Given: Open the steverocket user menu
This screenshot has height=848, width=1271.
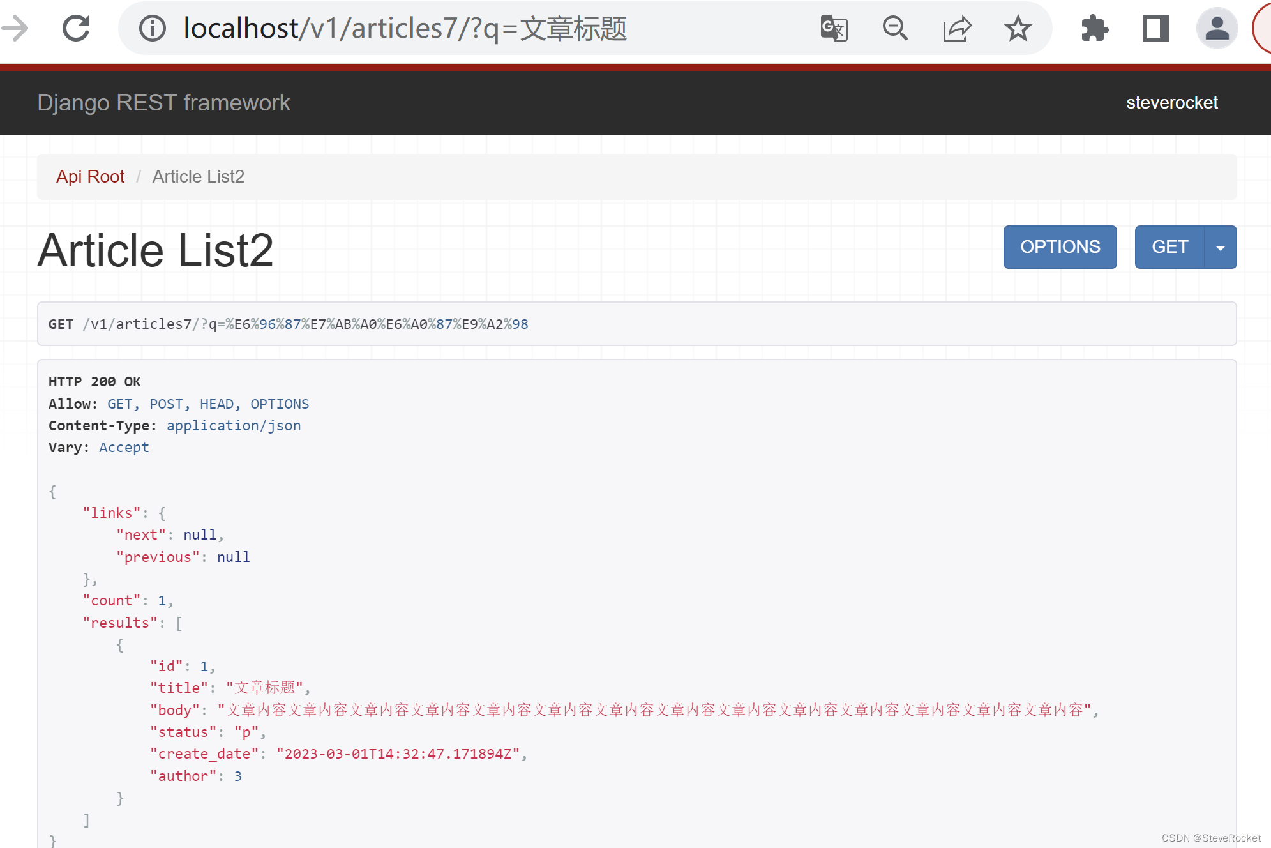Looking at the screenshot, I should pyautogui.click(x=1171, y=102).
